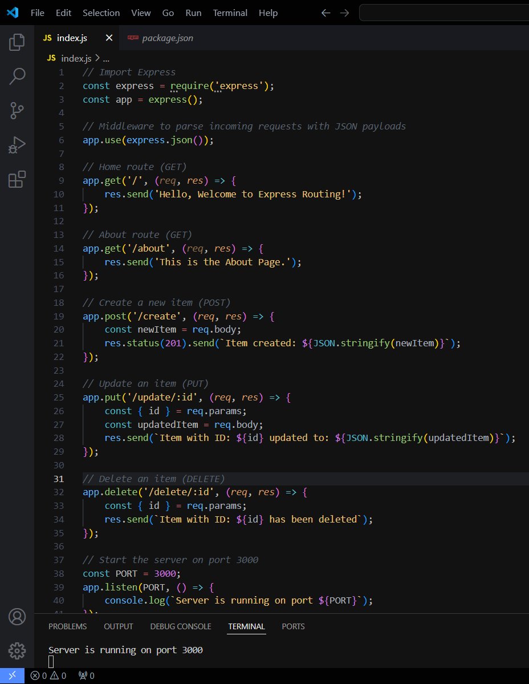Viewport: 529px width, 684px height.
Task: Open the Run menu
Action: [193, 13]
